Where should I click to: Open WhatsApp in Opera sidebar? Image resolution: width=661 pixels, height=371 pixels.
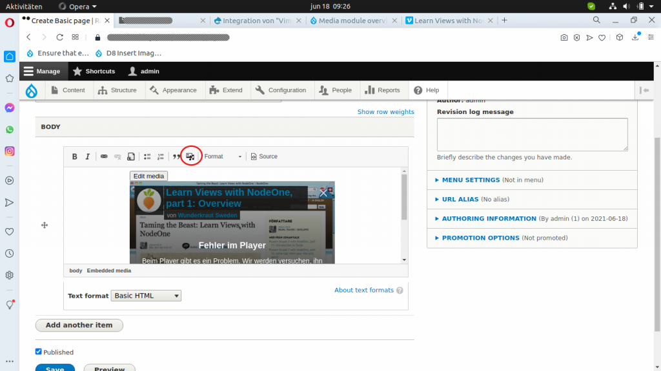[x=10, y=129]
